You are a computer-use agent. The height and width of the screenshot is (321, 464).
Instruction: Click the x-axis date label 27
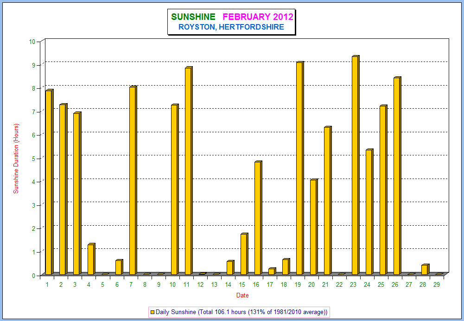(409, 284)
